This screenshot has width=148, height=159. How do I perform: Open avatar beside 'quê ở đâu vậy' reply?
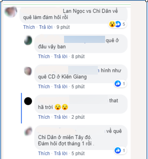point(28,40)
